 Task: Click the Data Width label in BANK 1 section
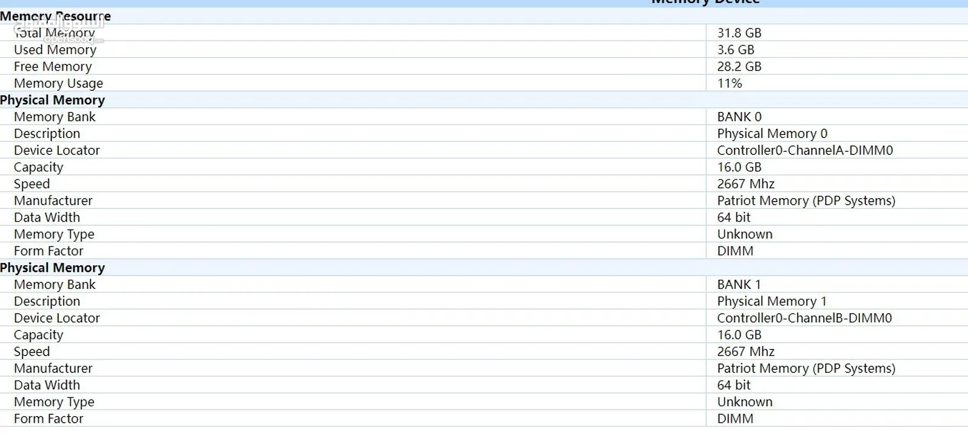pos(47,385)
